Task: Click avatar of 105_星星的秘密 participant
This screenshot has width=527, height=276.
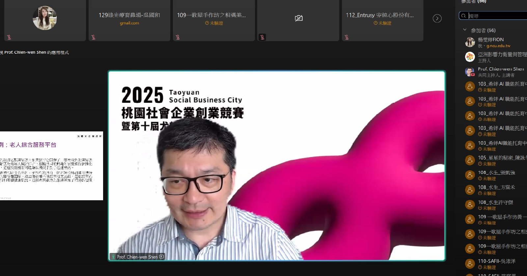Action: (x=470, y=160)
